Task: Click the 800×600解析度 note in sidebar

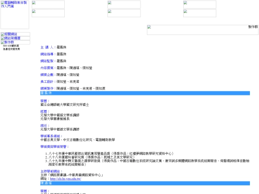Action: tap(11, 46)
